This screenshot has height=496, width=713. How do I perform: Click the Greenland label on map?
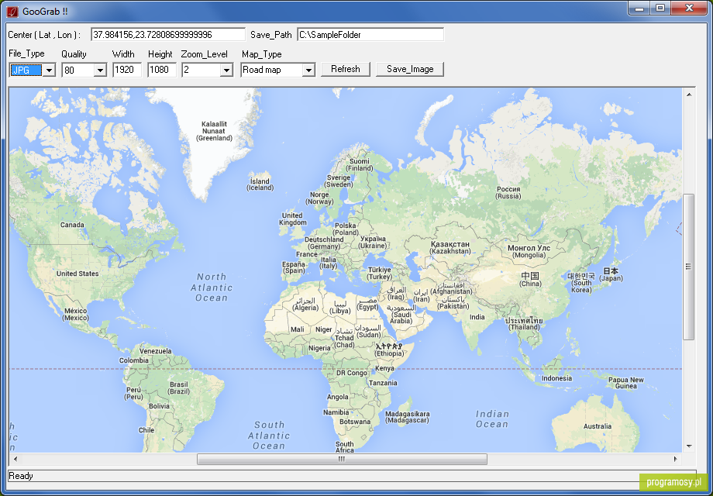[214, 131]
